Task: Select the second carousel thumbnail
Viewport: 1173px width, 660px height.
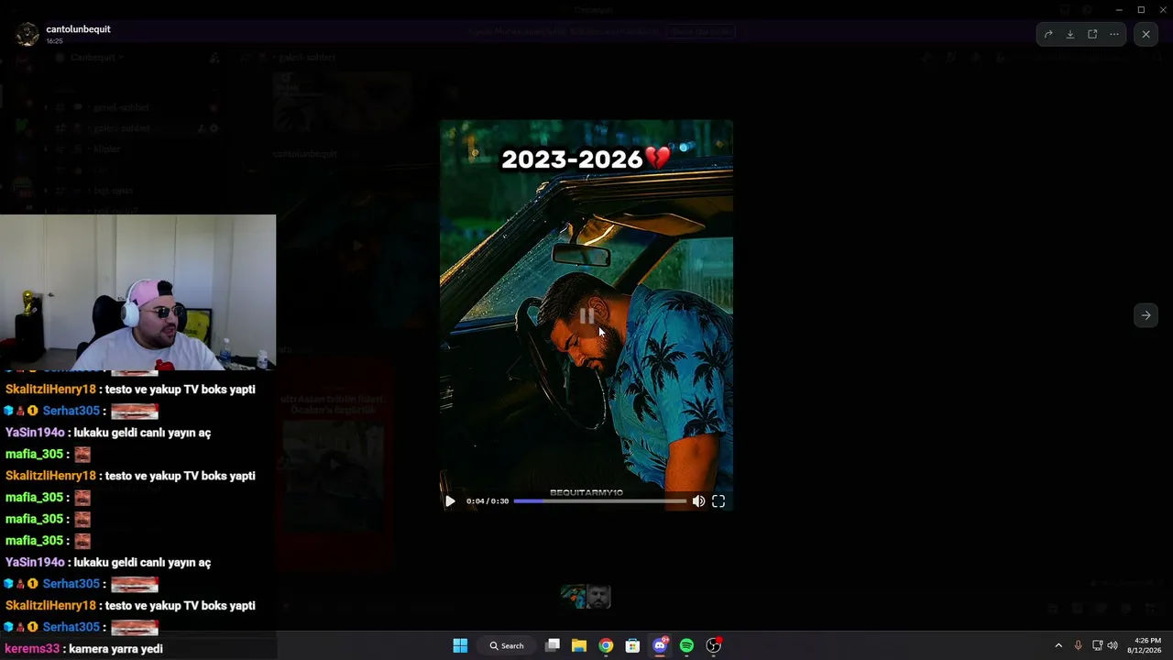Action: [598, 598]
